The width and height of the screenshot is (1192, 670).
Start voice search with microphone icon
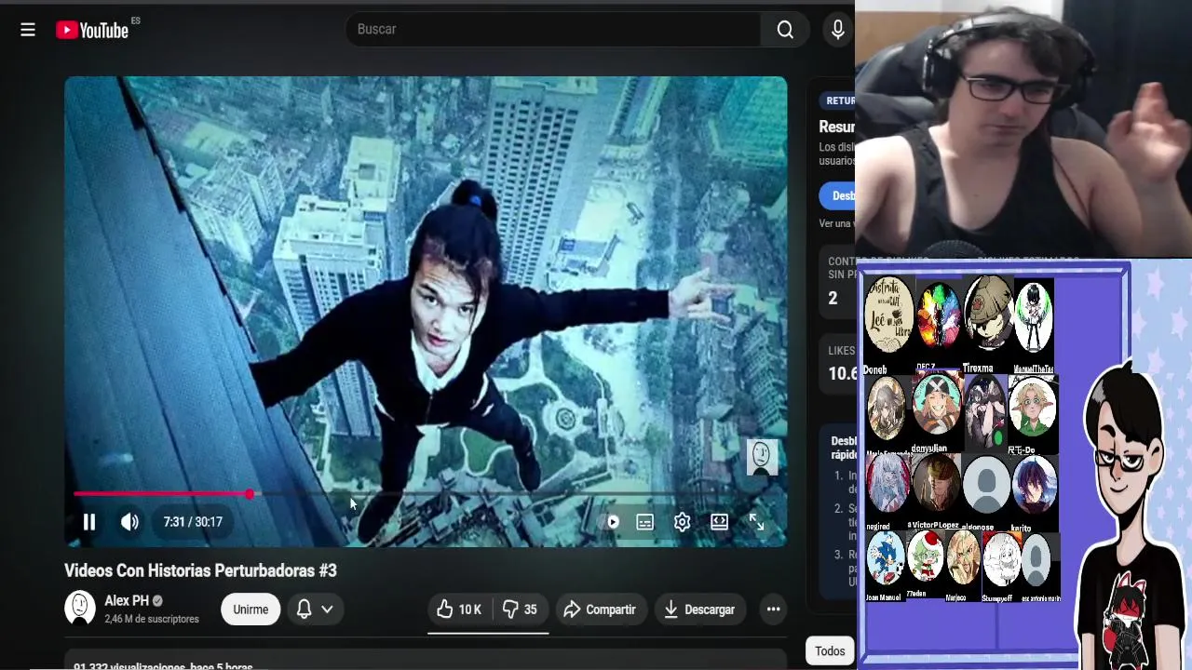point(838,30)
